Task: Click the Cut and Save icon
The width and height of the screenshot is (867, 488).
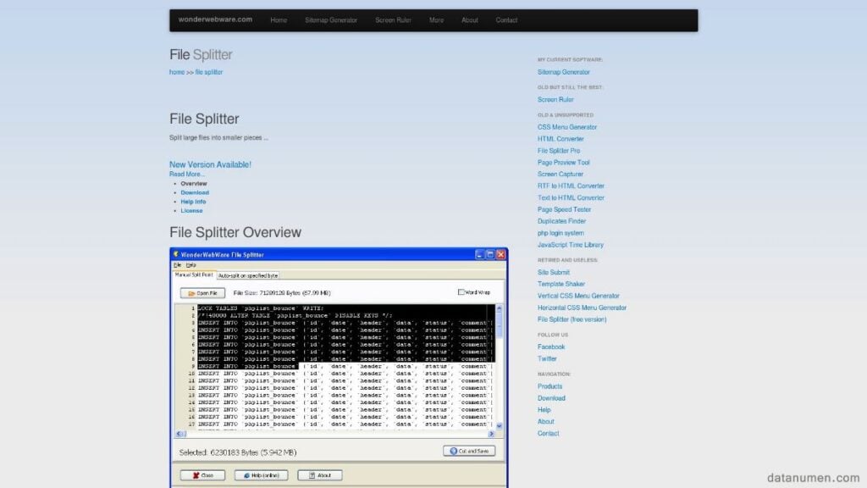Action: pos(453,451)
